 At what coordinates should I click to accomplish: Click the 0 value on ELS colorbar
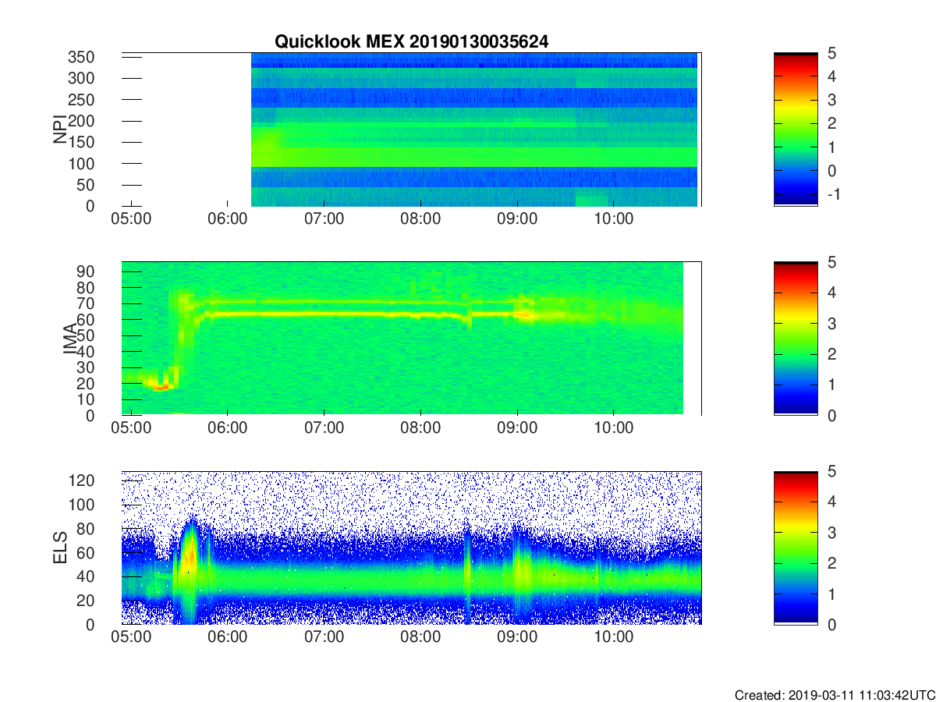(x=831, y=624)
